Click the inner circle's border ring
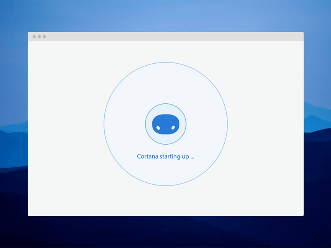This screenshot has height=248, width=331. click(165, 104)
